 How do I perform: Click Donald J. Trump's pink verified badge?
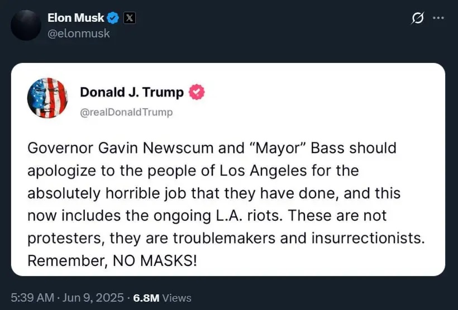197,92
